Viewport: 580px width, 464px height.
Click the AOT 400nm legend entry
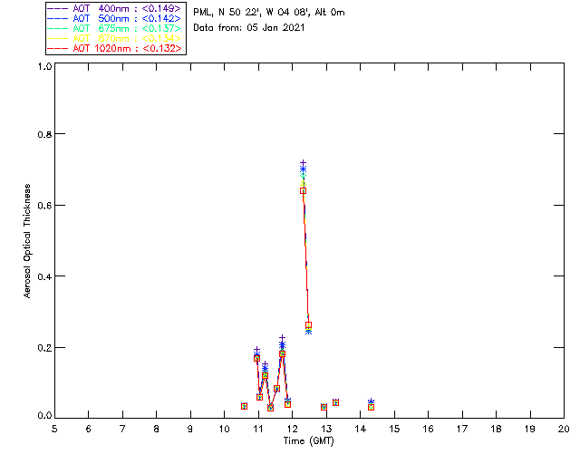115,8
